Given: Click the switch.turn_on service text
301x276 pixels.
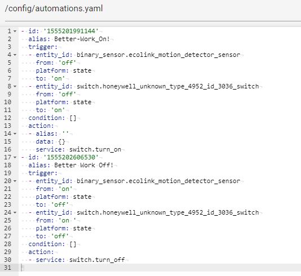Looking at the screenshot, I should pyautogui.click(x=95, y=149).
